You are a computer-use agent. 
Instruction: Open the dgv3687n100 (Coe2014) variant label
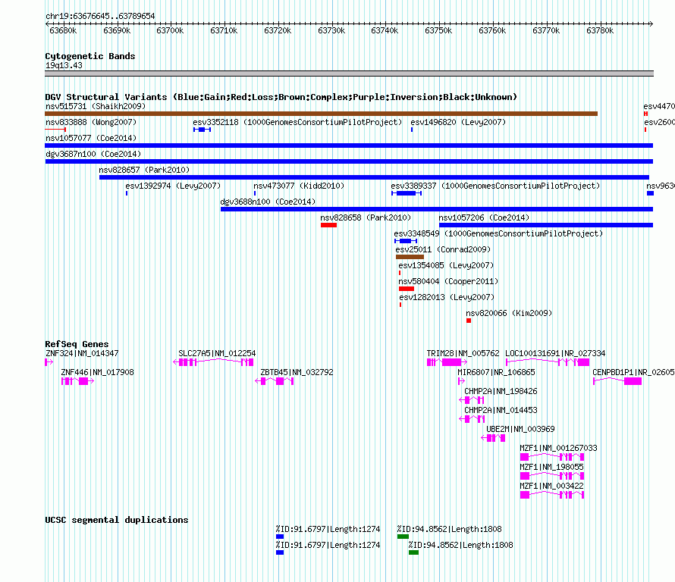click(93, 154)
